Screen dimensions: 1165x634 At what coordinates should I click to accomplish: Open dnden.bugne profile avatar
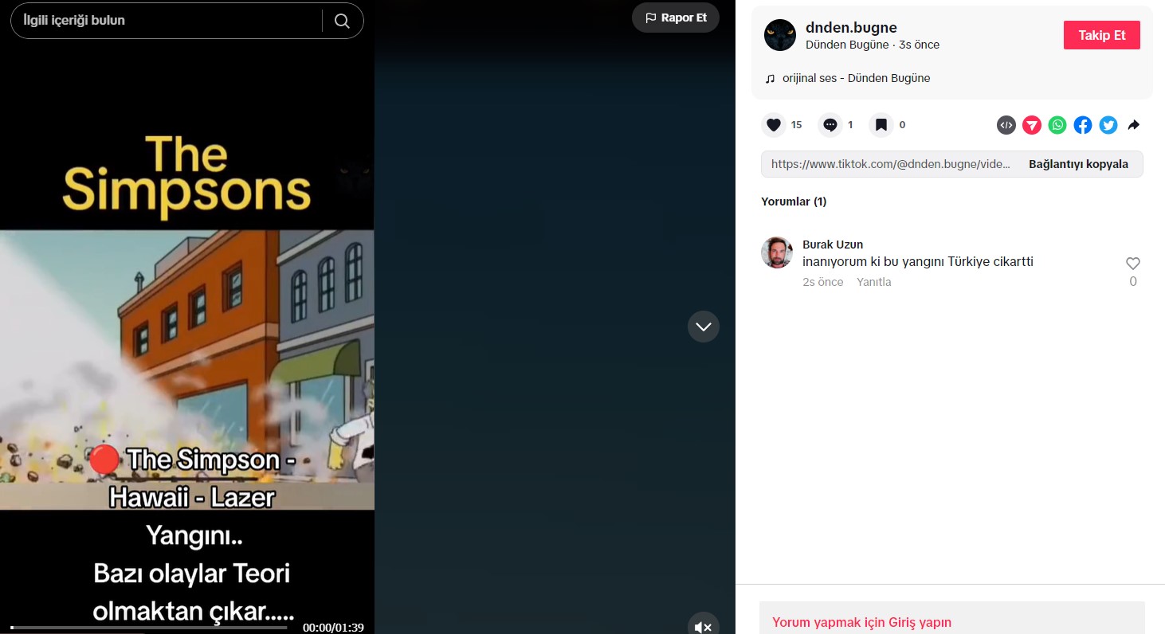coord(780,36)
